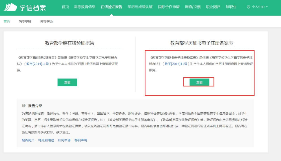Click the 教育部学籍在线验证报告 heading
The width and height of the screenshot is (281, 161).
pyautogui.click(x=70, y=43)
